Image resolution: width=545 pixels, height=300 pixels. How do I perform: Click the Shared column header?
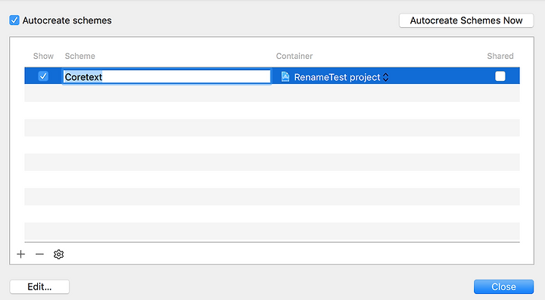pos(500,56)
